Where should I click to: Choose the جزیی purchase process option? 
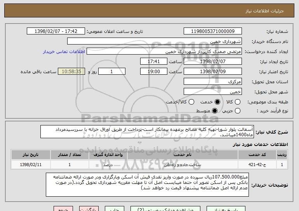point(238,111)
